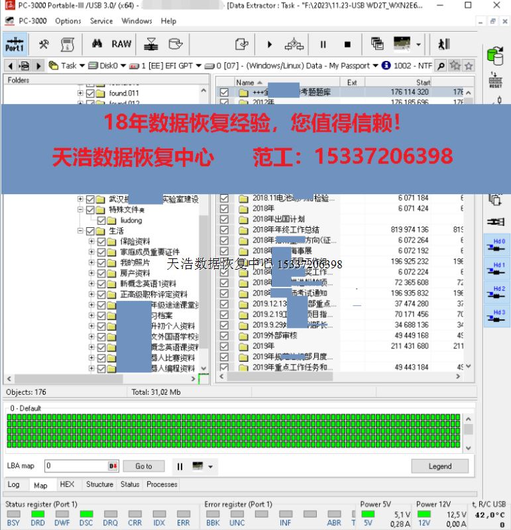Viewport: 511px width, 530px height.
Task: Toggle the 保险资料 folder checkbox
Action: (x=101, y=242)
